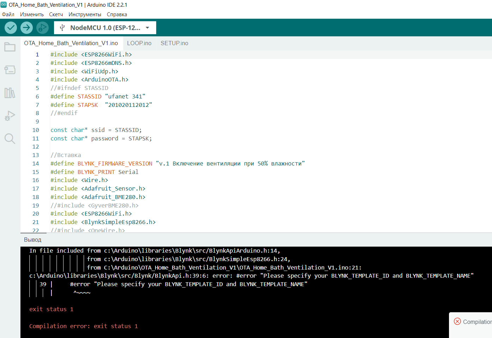Screen dimensions: 492x338
Task: Open the Search magnifier in sidebar
Action: coord(10,139)
